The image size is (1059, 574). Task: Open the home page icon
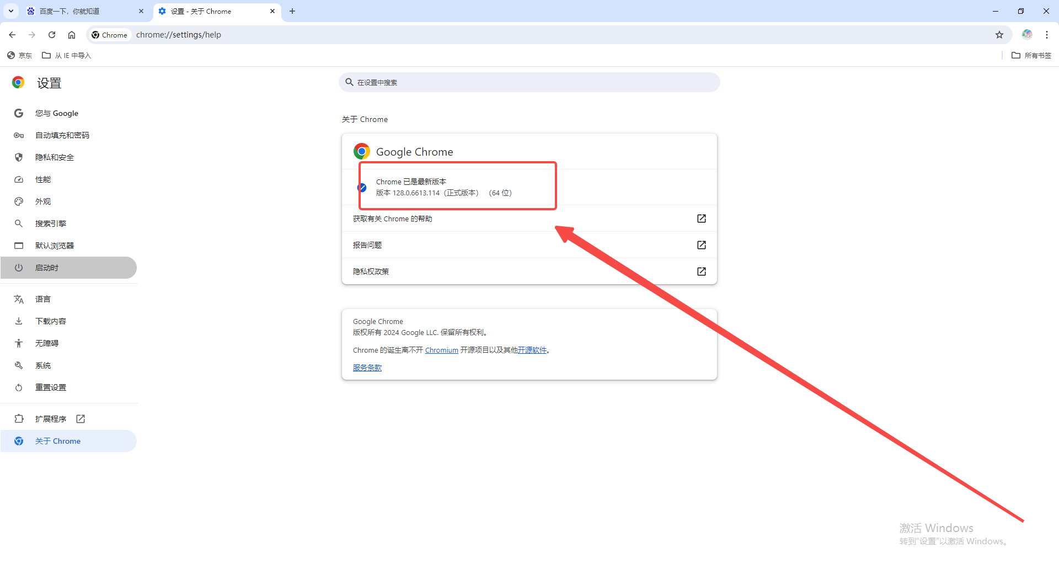click(x=72, y=35)
